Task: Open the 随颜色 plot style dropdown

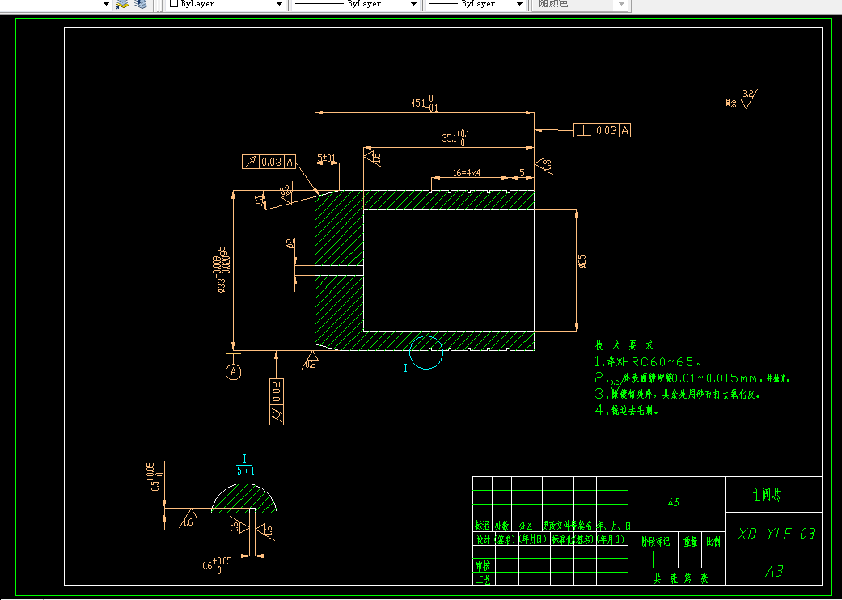Action: point(579,4)
